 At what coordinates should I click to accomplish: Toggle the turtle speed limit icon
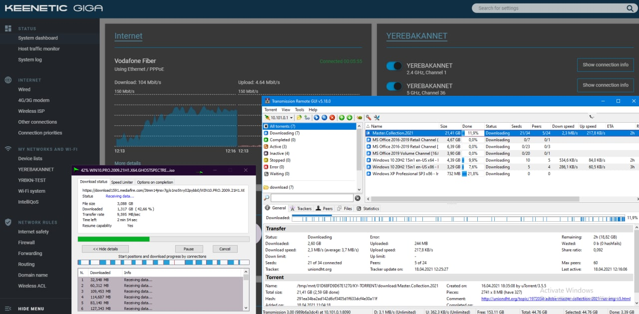(359, 117)
